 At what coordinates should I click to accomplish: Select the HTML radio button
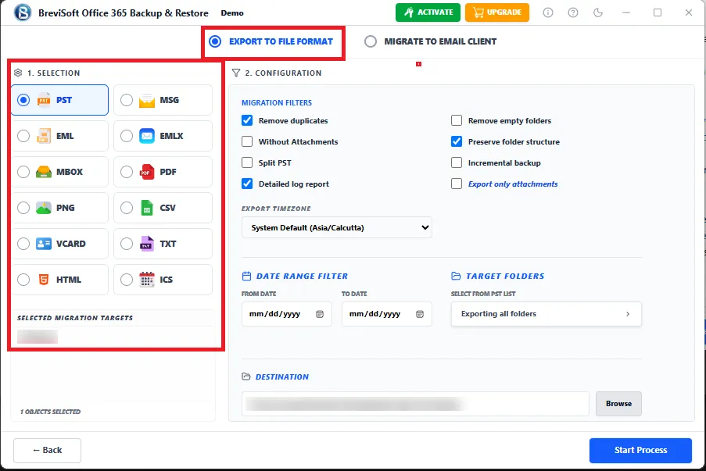[23, 280]
